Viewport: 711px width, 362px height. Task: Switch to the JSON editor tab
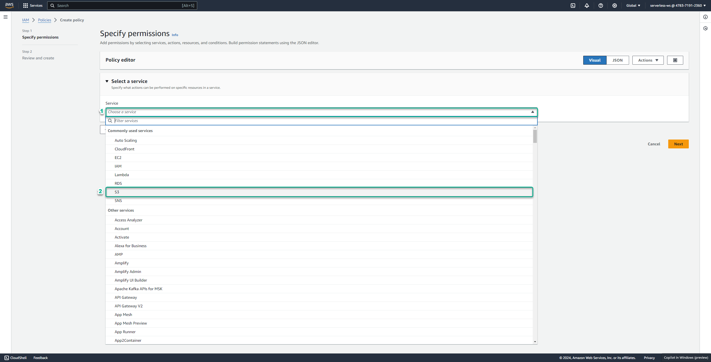[x=617, y=60]
